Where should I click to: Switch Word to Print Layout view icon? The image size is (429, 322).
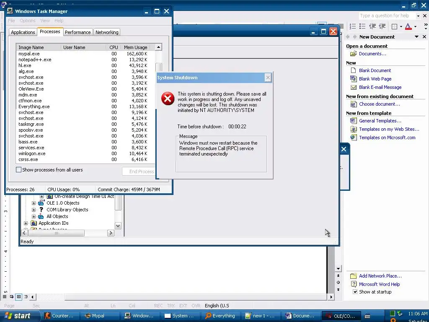coord(19,296)
